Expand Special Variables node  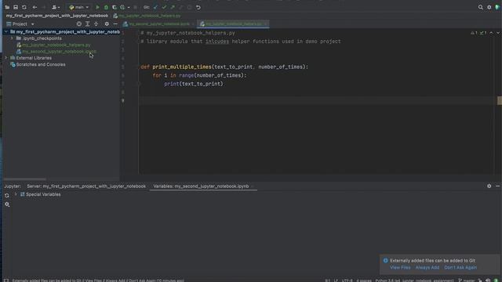tap(16, 194)
